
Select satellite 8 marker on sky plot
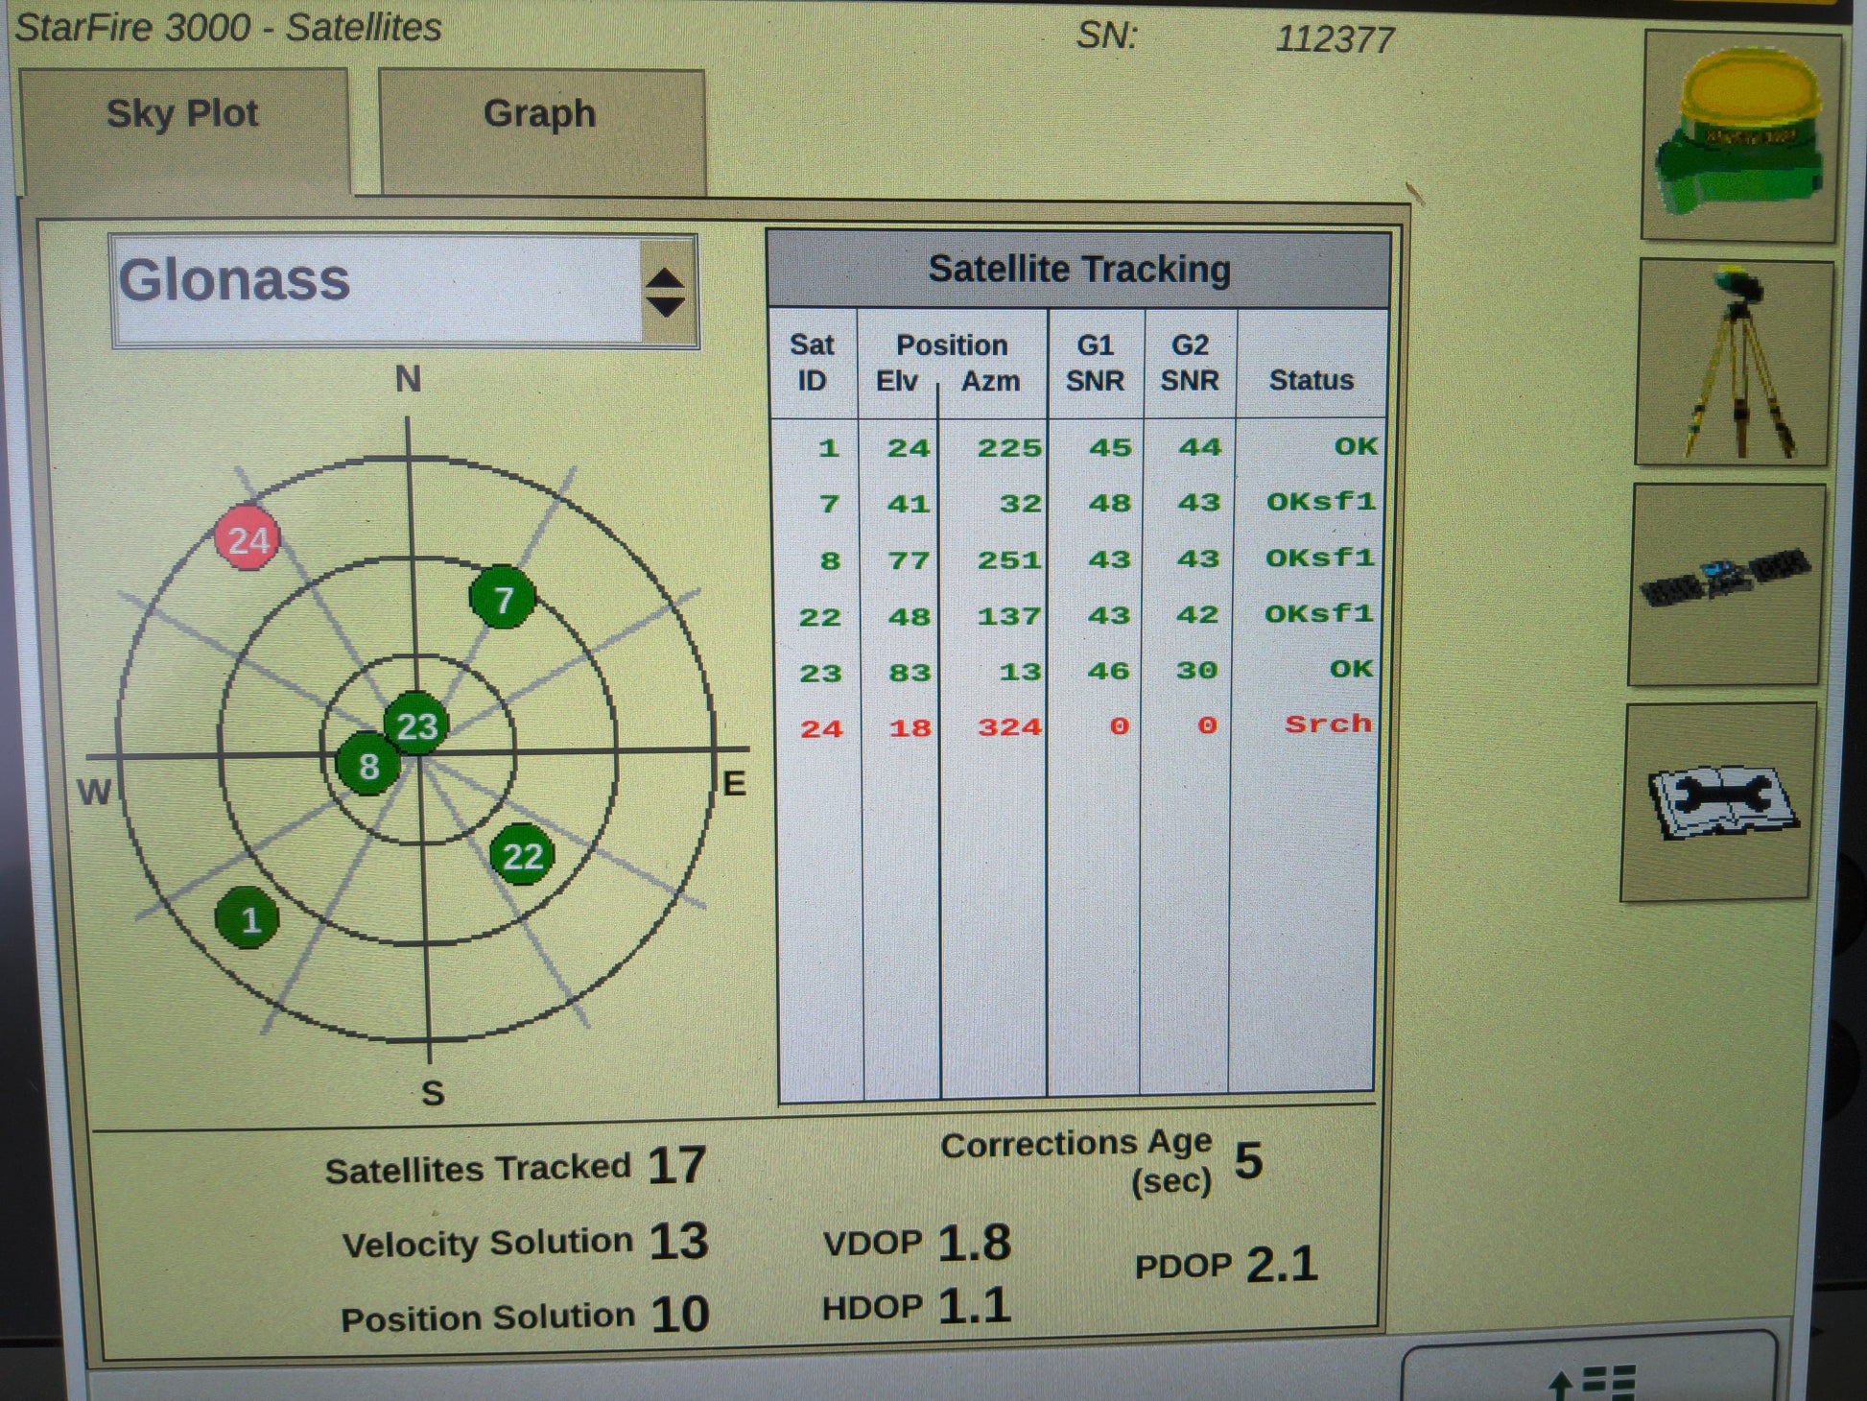(368, 764)
